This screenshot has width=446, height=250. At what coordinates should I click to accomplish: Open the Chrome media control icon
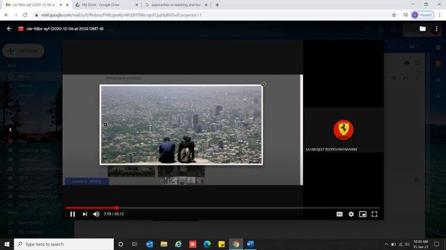tap(405, 15)
